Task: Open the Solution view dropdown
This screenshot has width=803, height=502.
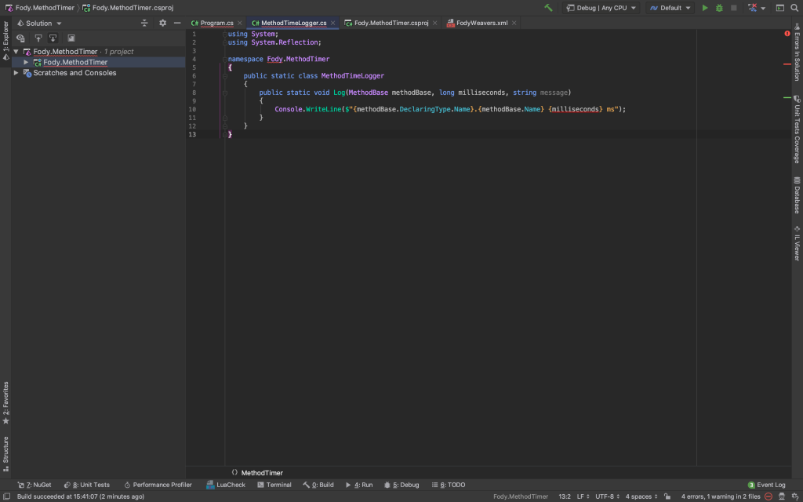Action: (39, 23)
